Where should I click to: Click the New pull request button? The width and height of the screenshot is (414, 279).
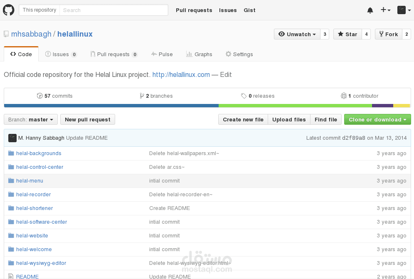[x=88, y=120]
